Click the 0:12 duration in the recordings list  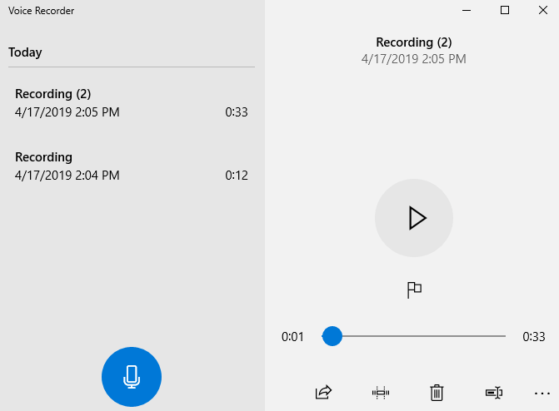(236, 176)
